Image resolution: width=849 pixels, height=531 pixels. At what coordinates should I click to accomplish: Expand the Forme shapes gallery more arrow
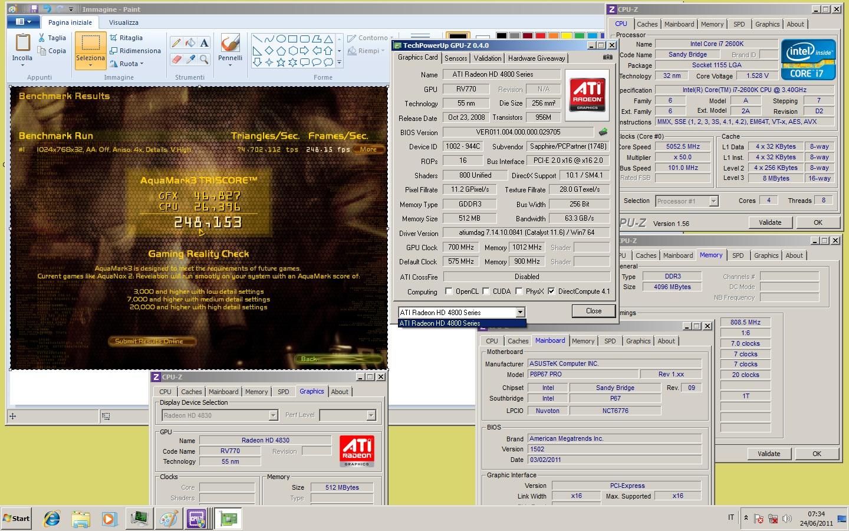[339, 62]
